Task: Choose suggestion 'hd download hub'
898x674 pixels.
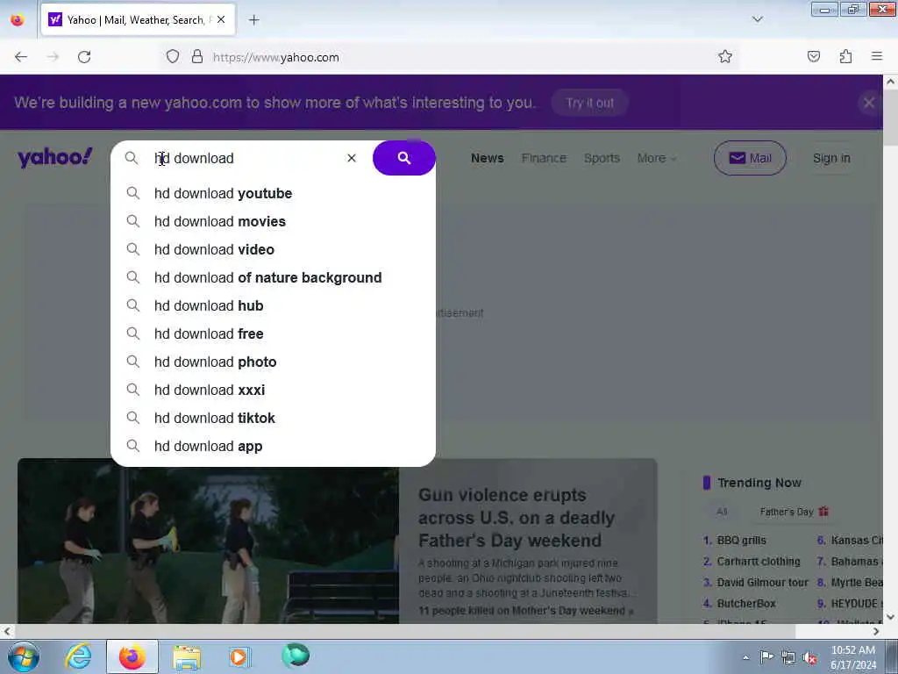Action: pos(274,305)
